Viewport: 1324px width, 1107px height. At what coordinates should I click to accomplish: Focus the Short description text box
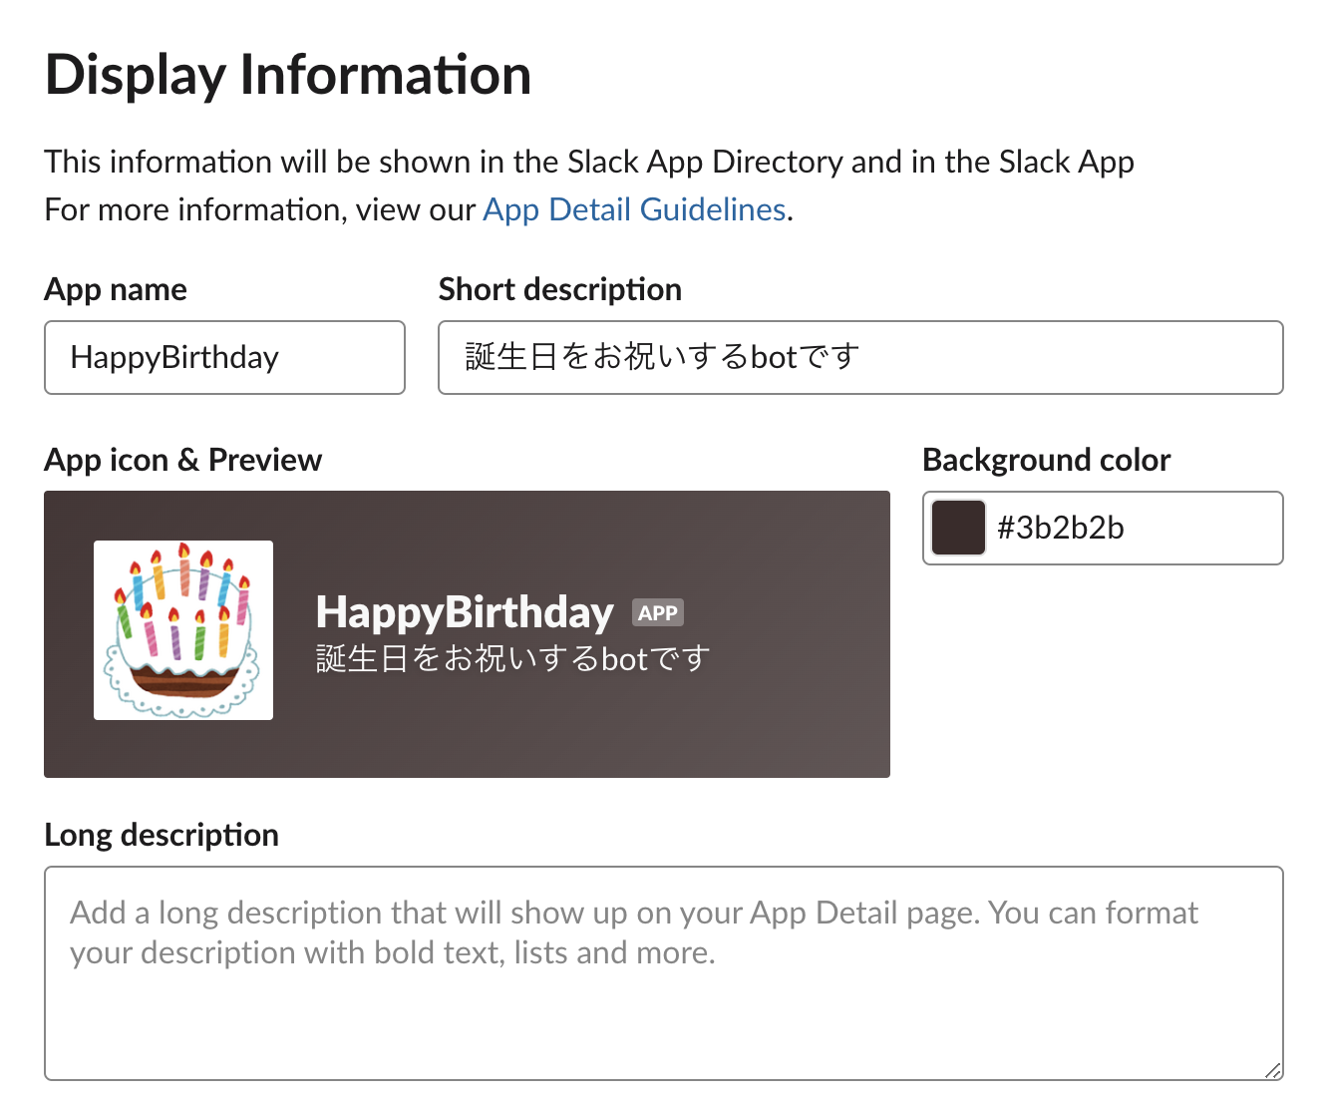point(859,358)
